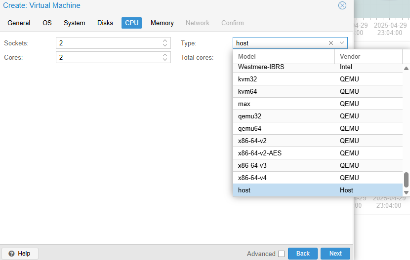Collapse the CPU Type dropdown arrow

[x=342, y=43]
